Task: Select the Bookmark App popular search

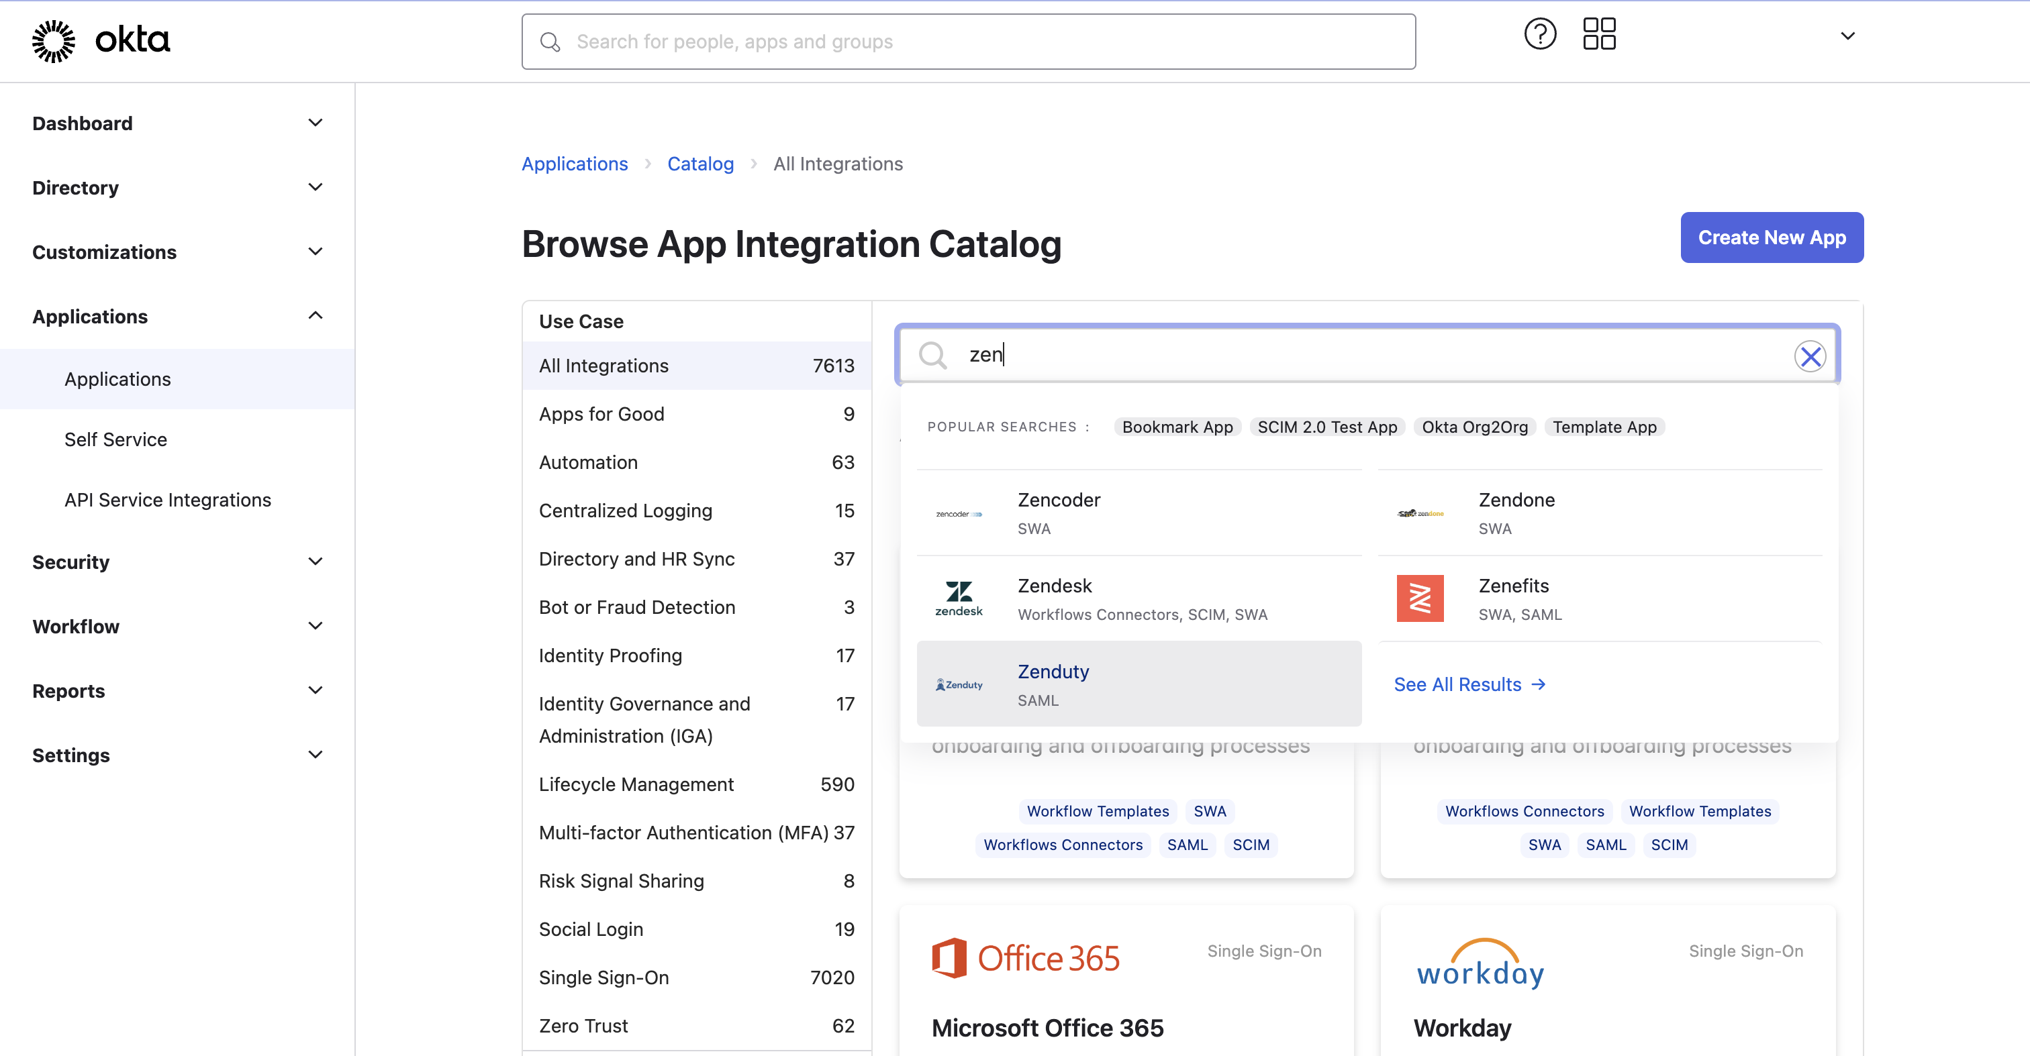Action: (1177, 427)
